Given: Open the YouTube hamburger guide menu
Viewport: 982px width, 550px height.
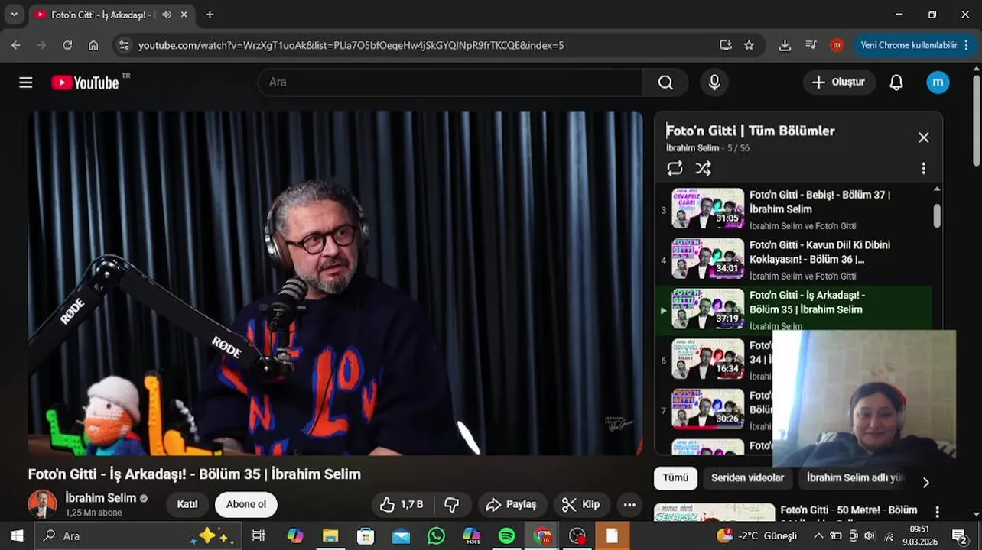Looking at the screenshot, I should pos(26,82).
